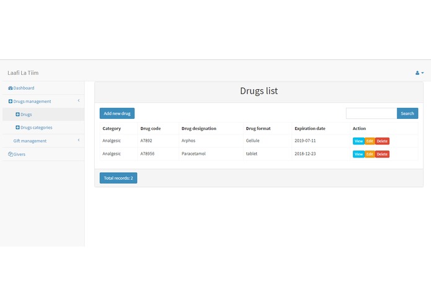Viewport: 431px width, 306px height.
Task: Collapse the Drugs management chevron
Action: (x=79, y=101)
